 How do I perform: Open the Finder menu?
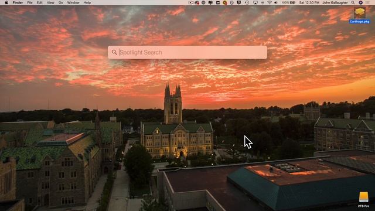pos(18,2)
